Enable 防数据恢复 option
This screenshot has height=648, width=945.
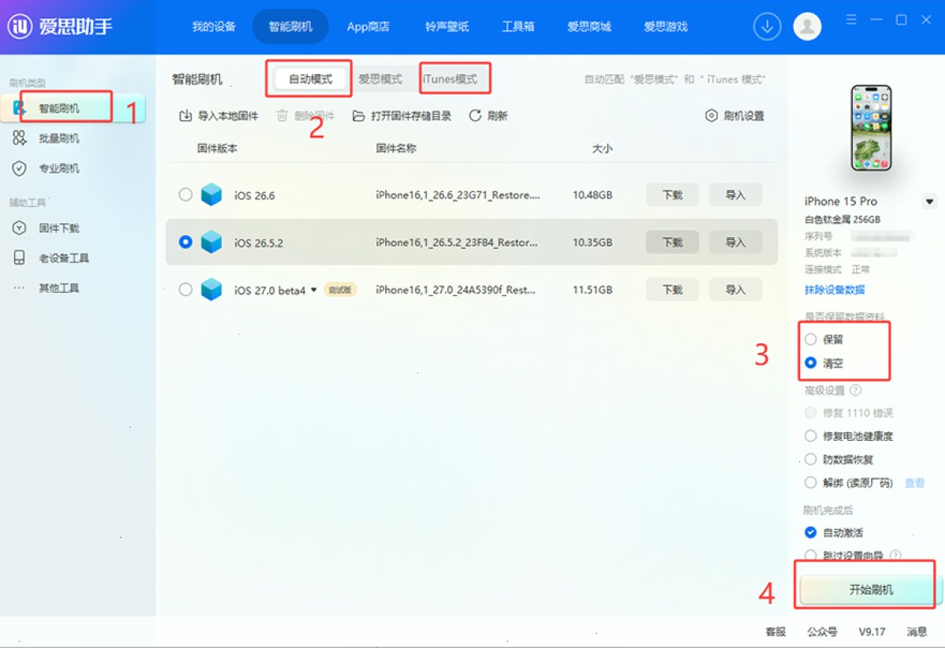click(x=810, y=459)
